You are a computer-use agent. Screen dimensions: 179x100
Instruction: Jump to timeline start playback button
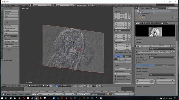[78, 94]
